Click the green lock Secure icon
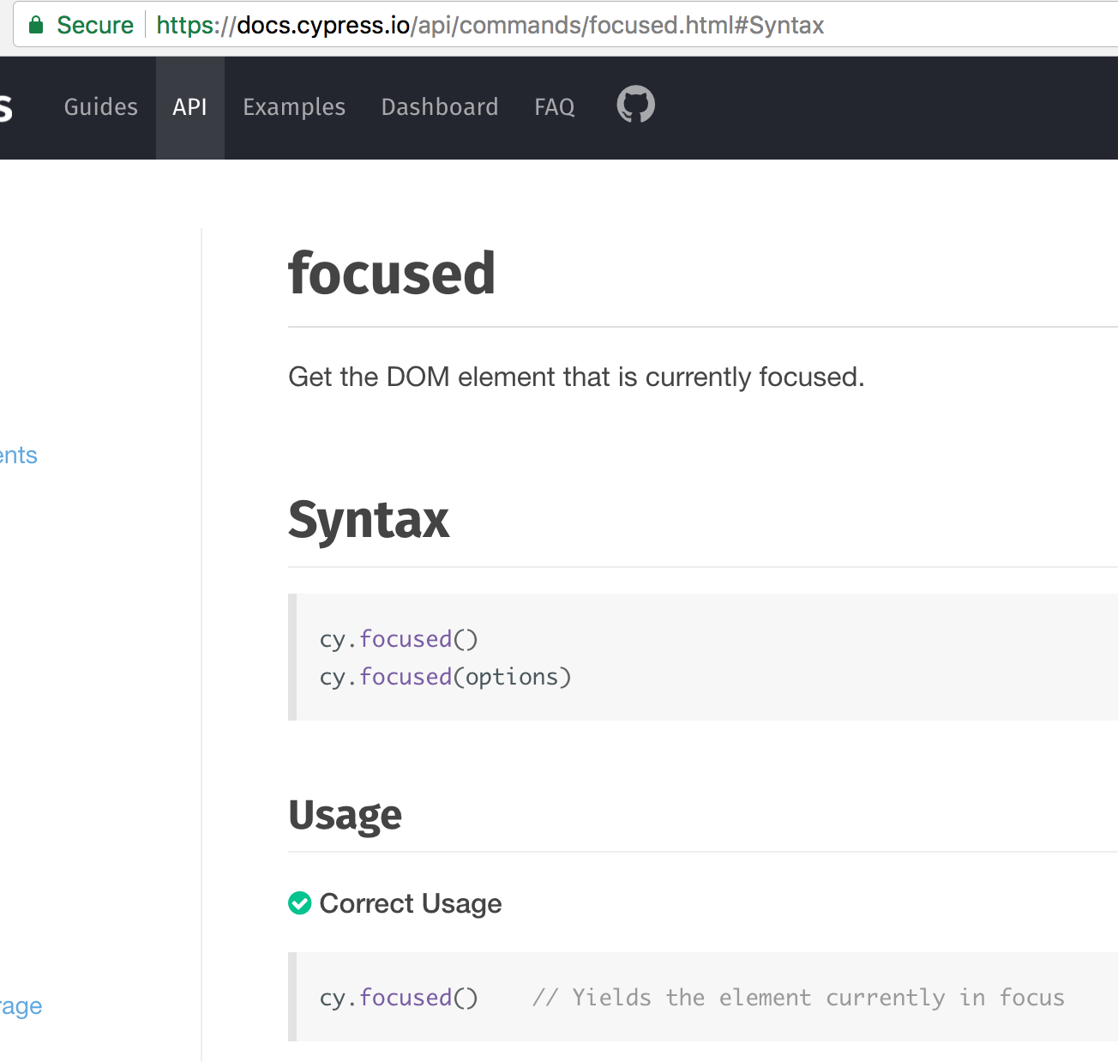Viewport: 1118px width, 1062px height. tap(36, 25)
